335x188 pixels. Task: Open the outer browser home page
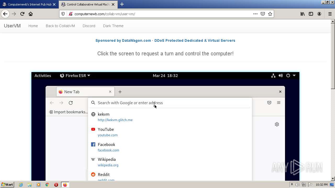pyautogui.click(x=31, y=14)
